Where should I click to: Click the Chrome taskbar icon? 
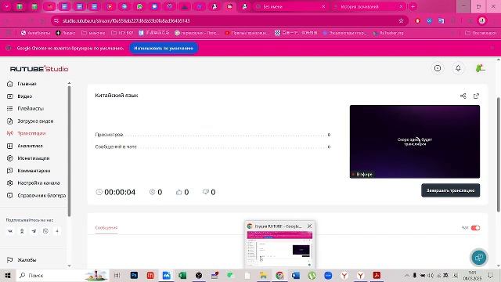pos(279,275)
